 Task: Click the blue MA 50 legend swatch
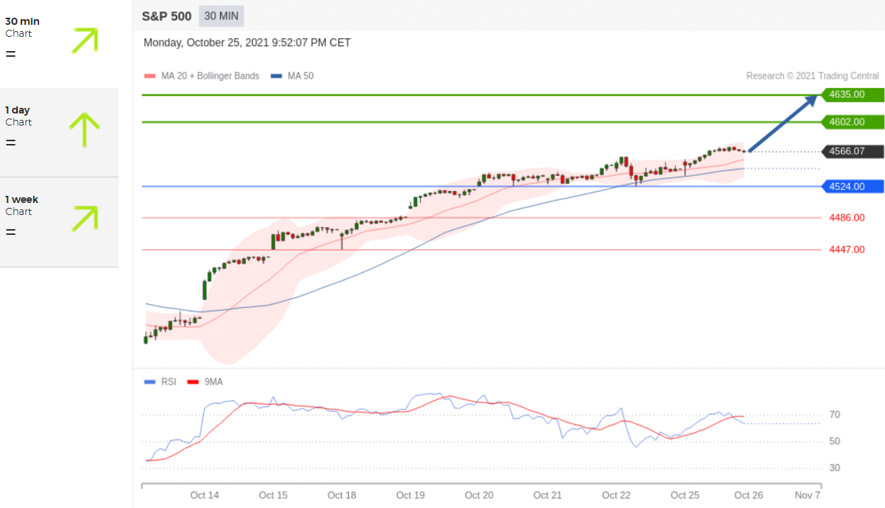(x=276, y=76)
